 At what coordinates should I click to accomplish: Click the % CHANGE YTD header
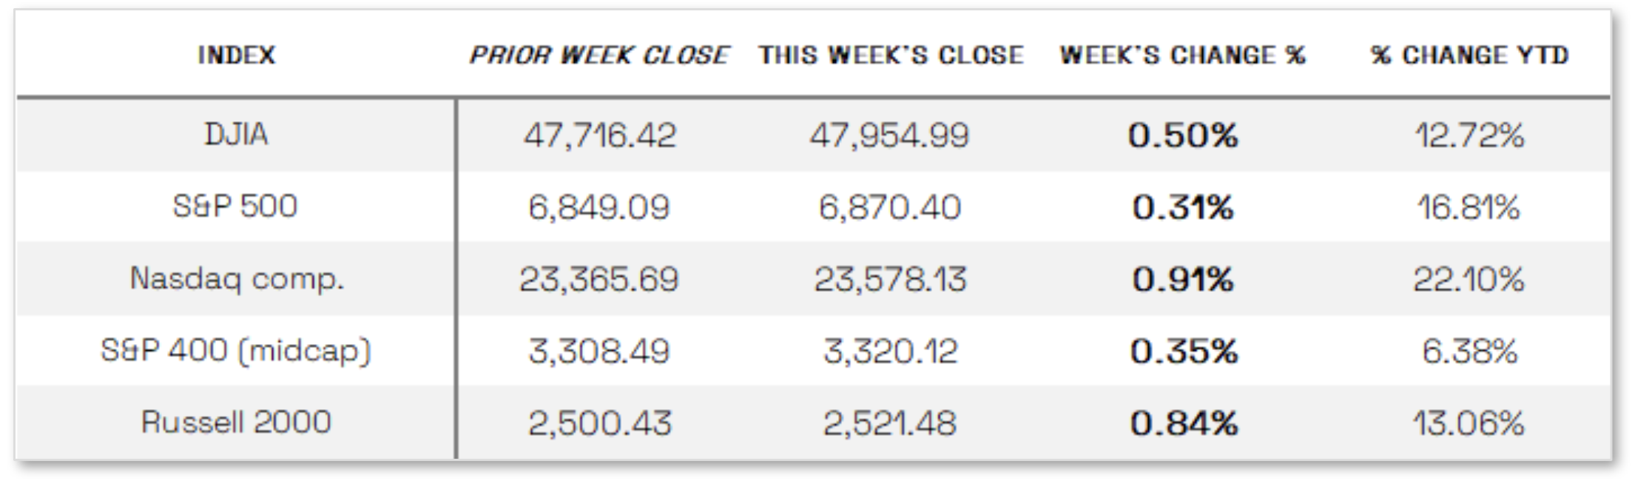(x=1469, y=55)
